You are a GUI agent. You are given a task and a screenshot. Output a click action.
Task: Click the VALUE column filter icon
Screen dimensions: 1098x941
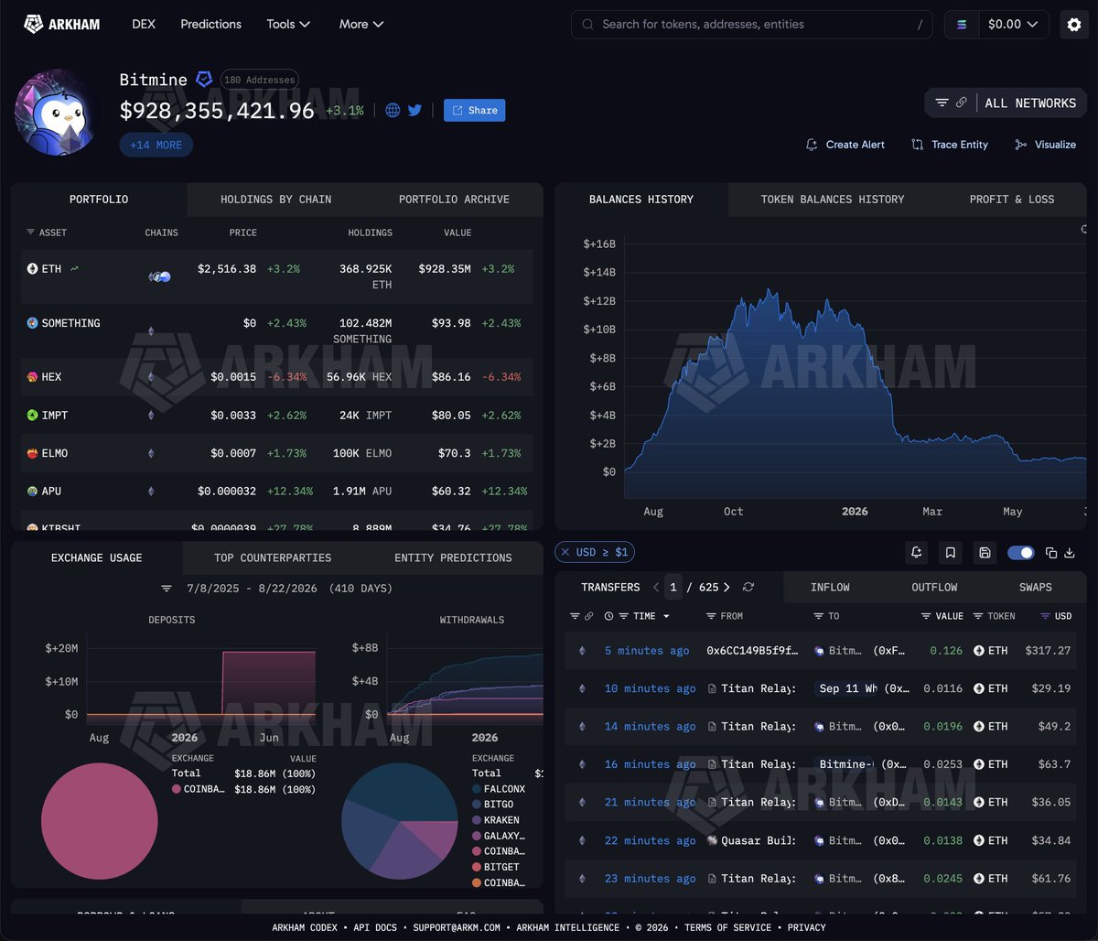[x=926, y=616]
